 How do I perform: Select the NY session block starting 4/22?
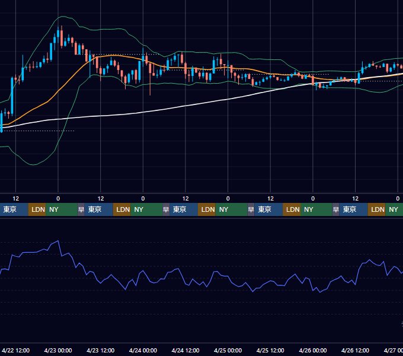click(62, 209)
